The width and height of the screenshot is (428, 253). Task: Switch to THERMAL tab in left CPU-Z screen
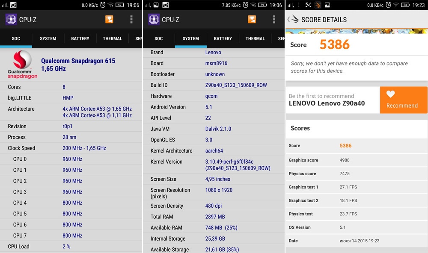[x=113, y=38]
